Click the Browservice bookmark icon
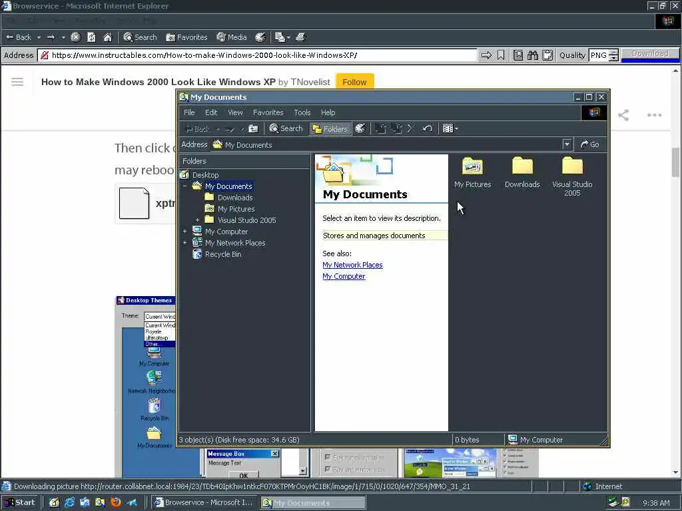Viewport: 682px width, 511px height. point(501,55)
